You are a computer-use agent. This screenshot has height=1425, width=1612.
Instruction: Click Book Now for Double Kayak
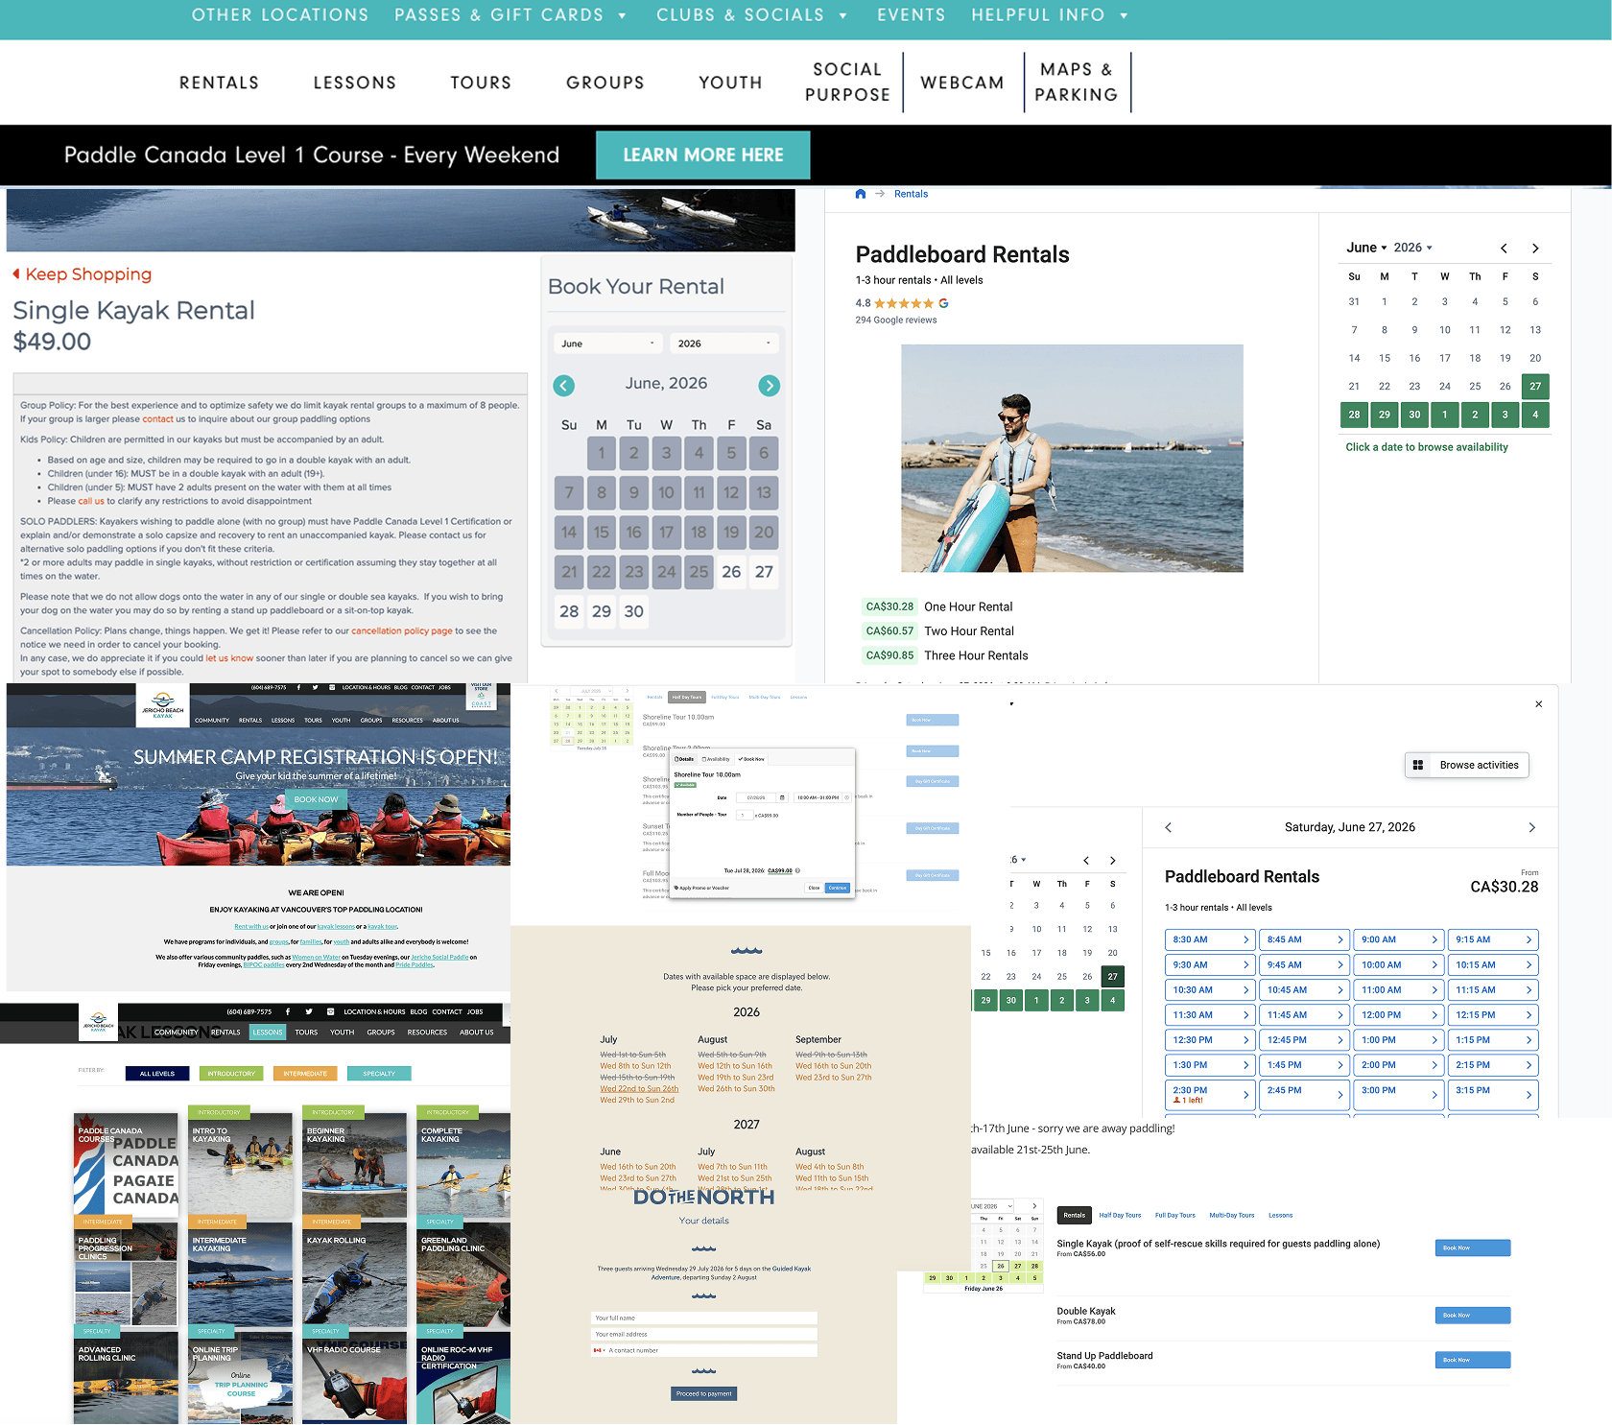[x=1473, y=1316]
